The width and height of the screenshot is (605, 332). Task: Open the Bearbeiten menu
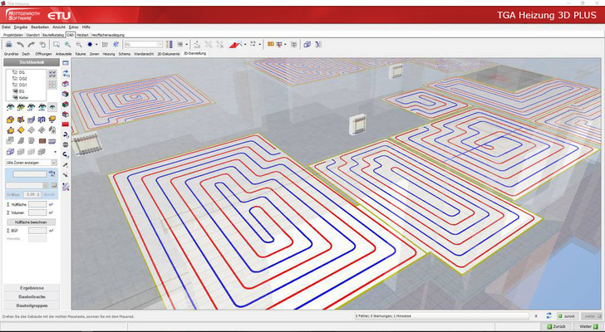click(x=40, y=27)
